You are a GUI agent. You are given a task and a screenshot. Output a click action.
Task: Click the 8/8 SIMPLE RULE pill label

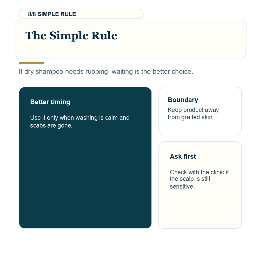point(81,14)
